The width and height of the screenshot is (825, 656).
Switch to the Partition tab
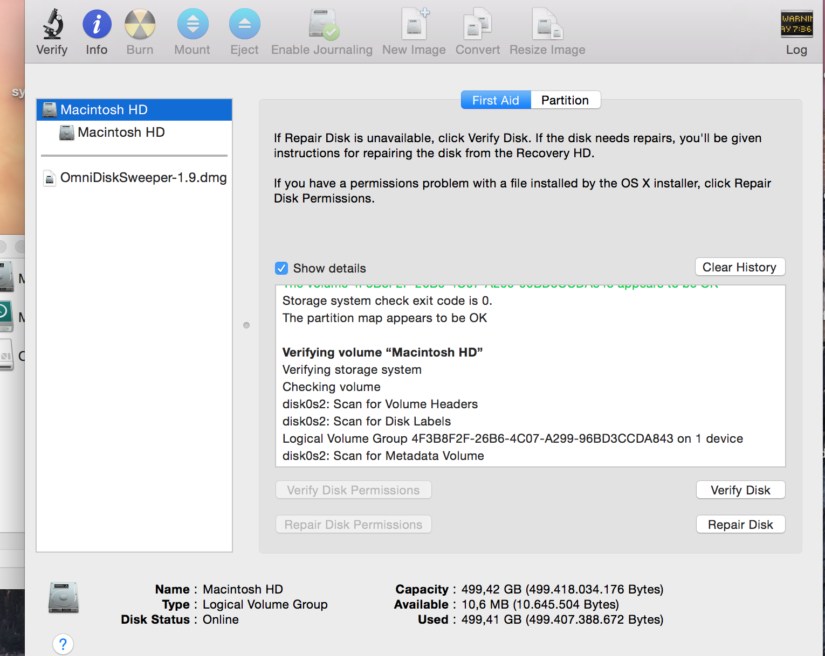coord(566,100)
